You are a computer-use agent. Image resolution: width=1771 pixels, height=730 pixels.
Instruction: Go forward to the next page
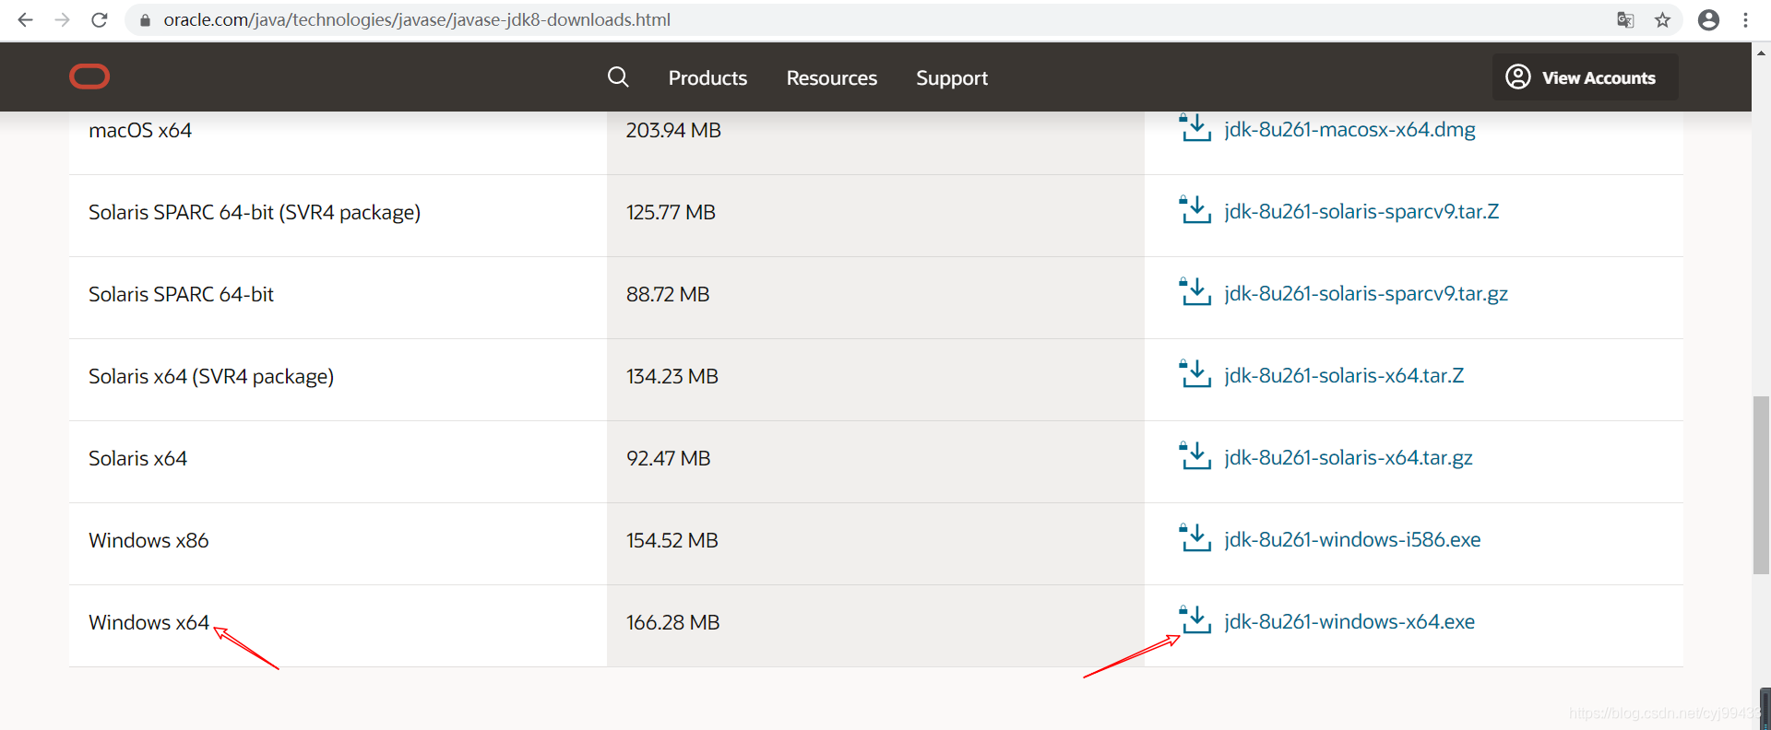click(x=62, y=19)
